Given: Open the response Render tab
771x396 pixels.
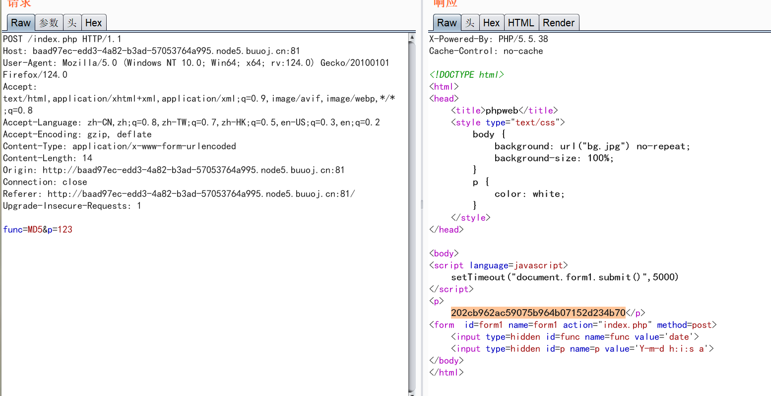Looking at the screenshot, I should [x=559, y=23].
